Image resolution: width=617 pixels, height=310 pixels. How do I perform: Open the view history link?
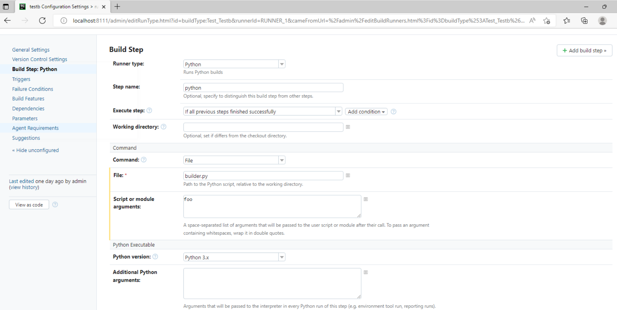[24, 187]
